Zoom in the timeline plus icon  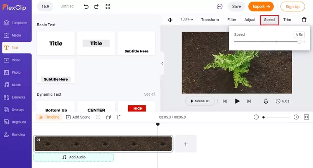[296, 117]
